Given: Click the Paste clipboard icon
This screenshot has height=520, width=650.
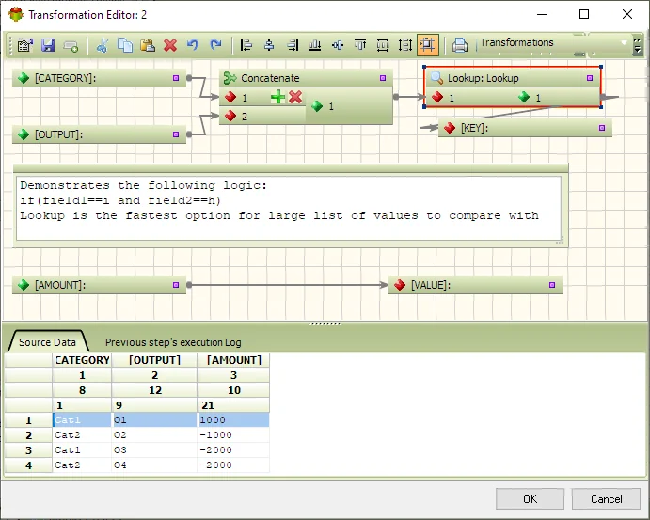Looking at the screenshot, I should pyautogui.click(x=147, y=45).
